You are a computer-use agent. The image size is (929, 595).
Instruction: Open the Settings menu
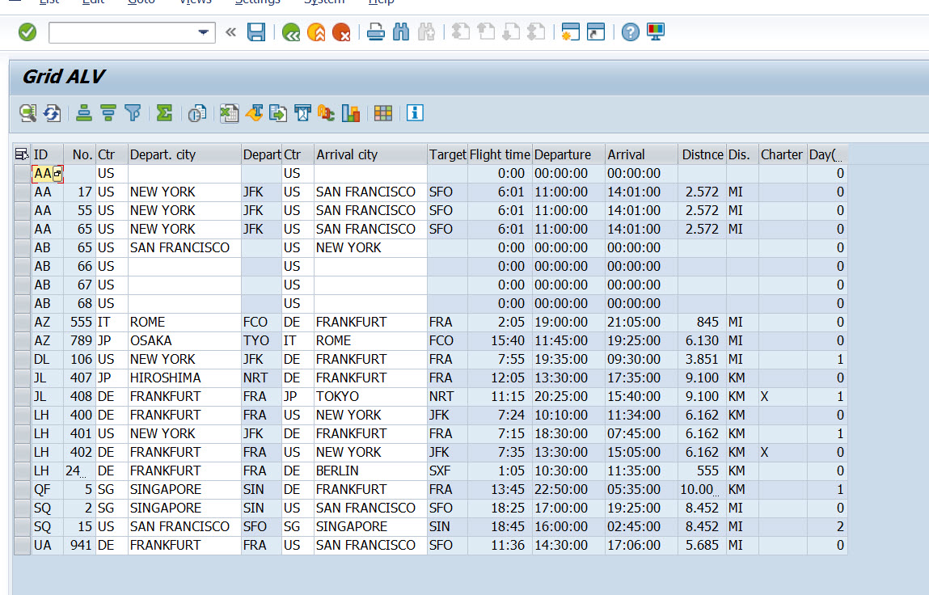(x=257, y=3)
